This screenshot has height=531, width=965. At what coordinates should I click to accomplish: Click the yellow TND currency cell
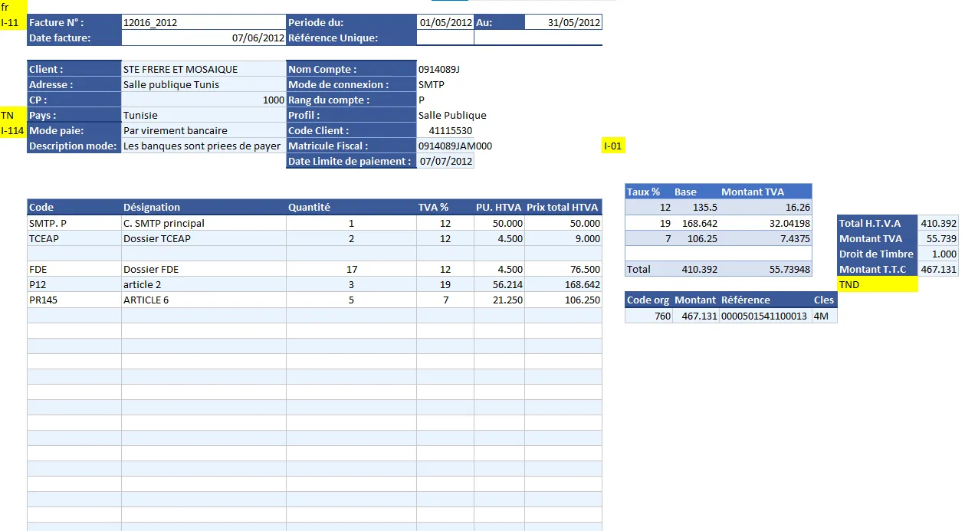pyautogui.click(x=878, y=284)
